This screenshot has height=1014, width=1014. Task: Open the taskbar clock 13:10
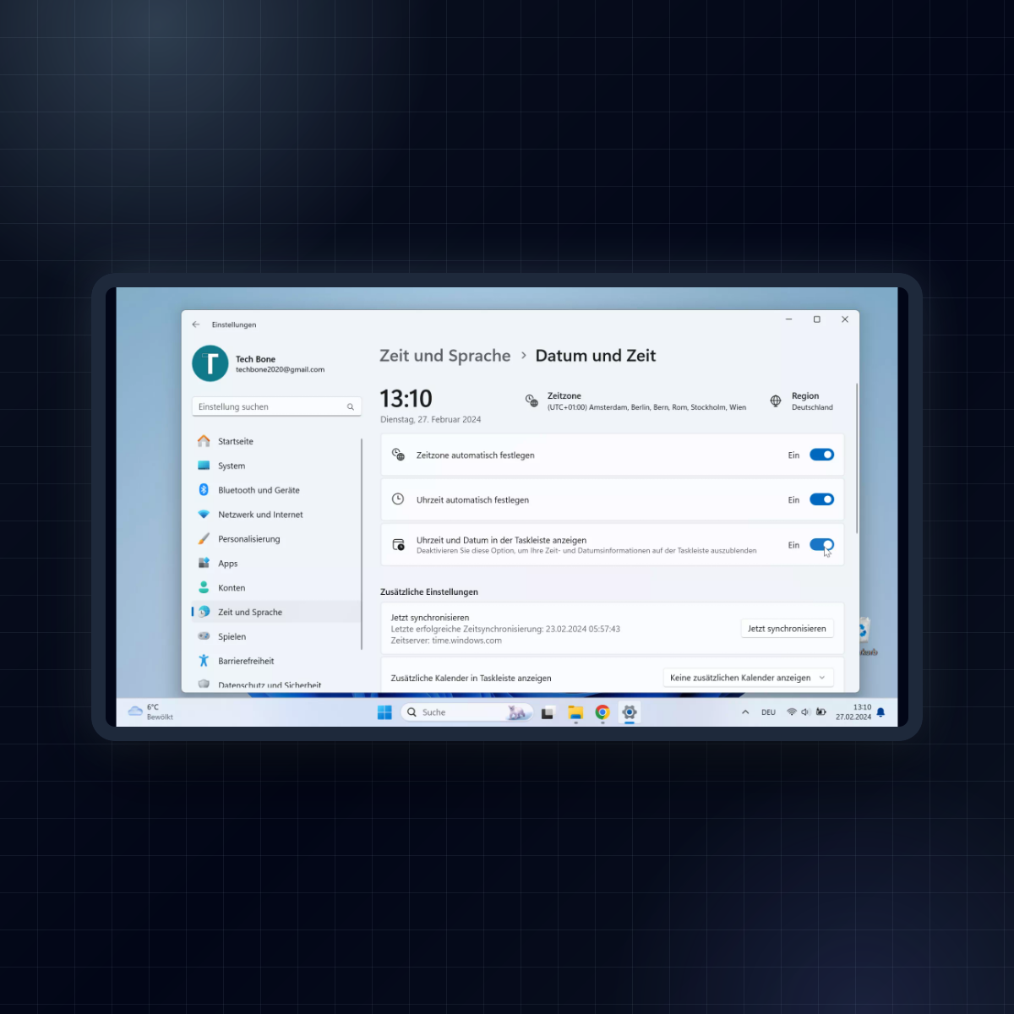click(x=853, y=712)
